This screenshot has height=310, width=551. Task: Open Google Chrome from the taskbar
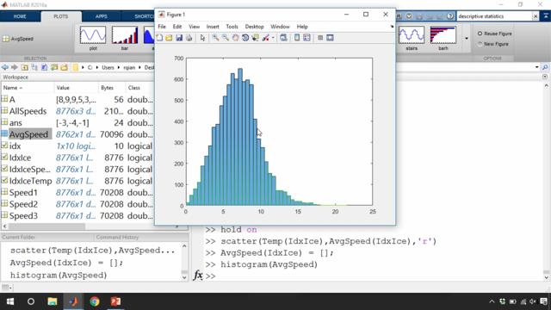[94, 301]
